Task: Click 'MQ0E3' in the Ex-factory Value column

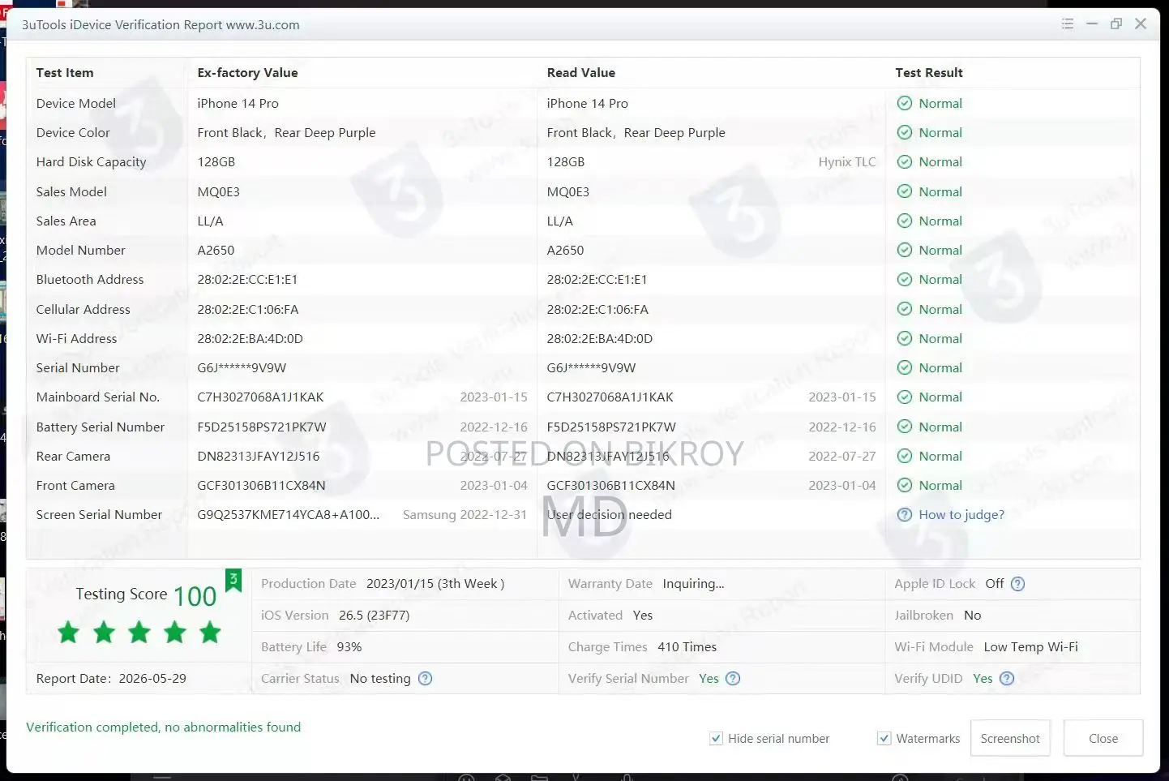Action: click(x=219, y=191)
